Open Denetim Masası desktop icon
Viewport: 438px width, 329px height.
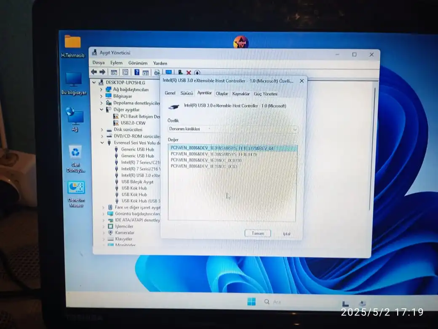point(76,194)
